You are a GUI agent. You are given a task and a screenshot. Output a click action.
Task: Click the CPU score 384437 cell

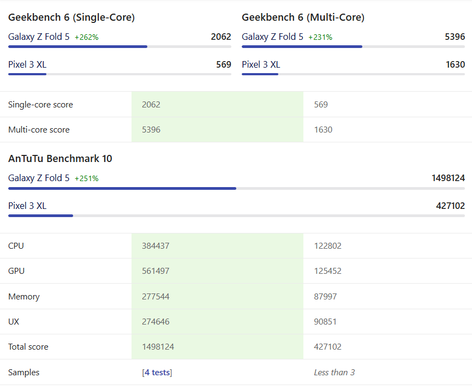156,246
